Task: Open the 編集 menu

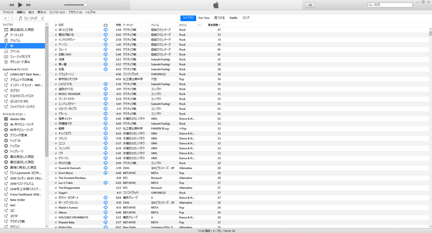Action: 21,12
